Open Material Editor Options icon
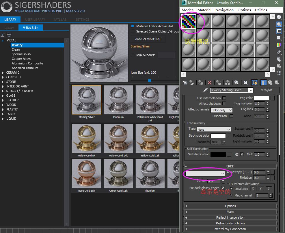This screenshot has width=285, height=233. [279, 59]
